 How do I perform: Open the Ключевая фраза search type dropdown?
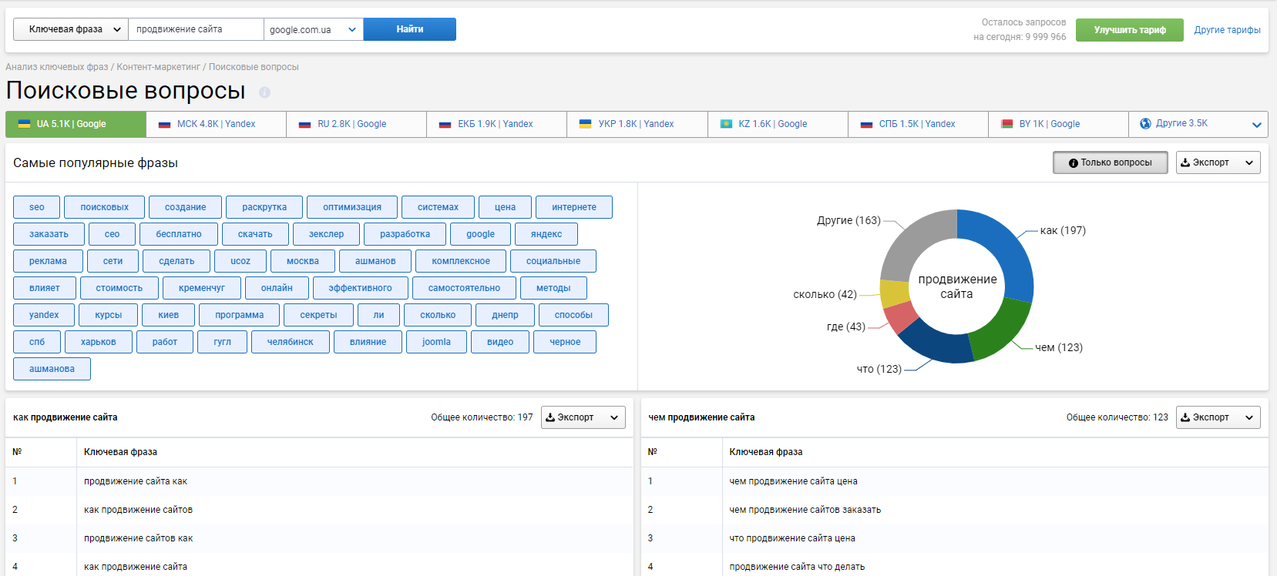[71, 29]
